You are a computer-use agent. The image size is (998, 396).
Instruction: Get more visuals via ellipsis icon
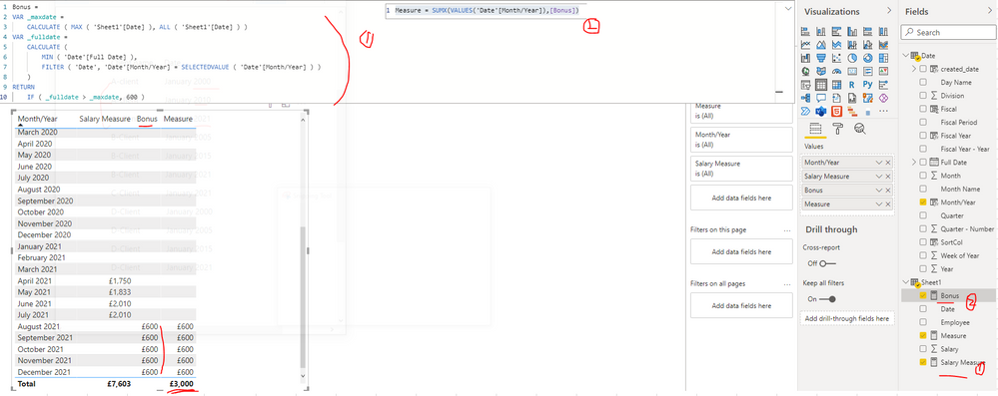coord(883,112)
